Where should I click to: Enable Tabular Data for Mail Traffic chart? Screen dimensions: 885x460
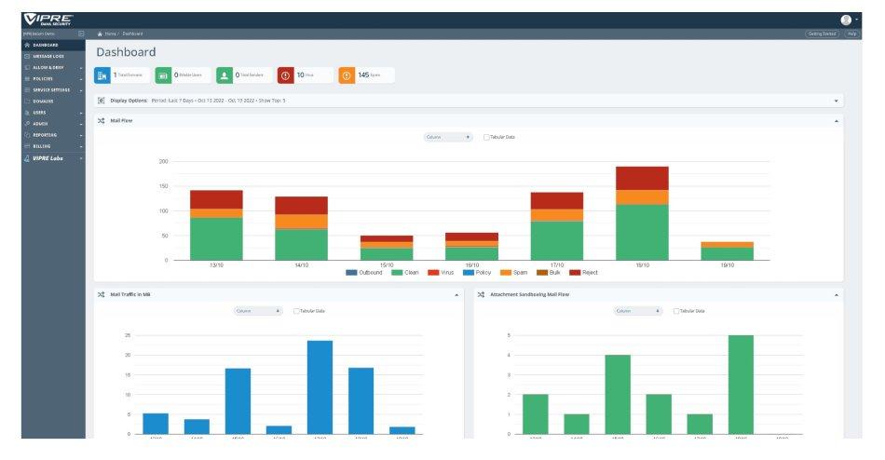tap(295, 311)
